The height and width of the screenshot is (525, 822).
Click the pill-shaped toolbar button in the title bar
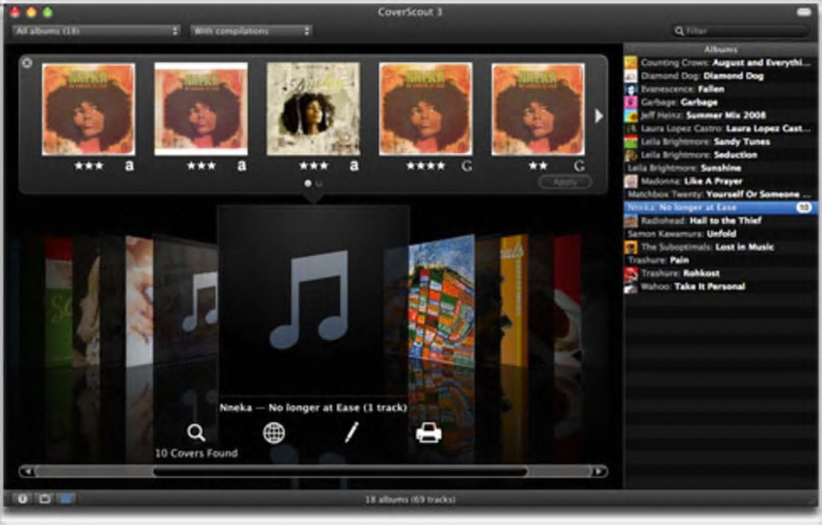[x=803, y=11]
